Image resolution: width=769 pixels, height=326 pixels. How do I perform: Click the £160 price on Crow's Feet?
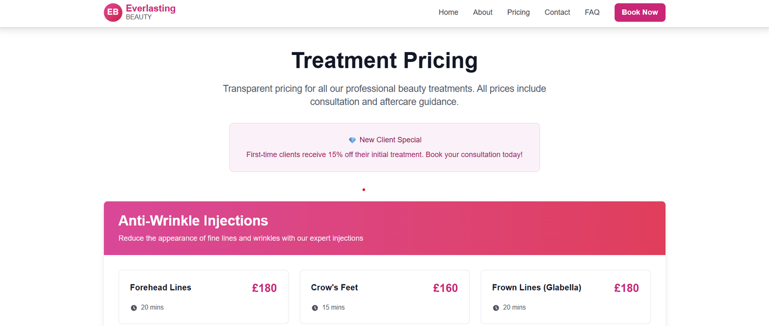tap(445, 288)
